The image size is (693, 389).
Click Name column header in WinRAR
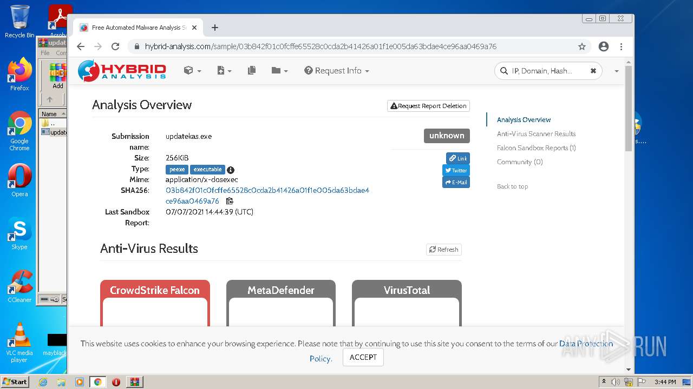53,113
